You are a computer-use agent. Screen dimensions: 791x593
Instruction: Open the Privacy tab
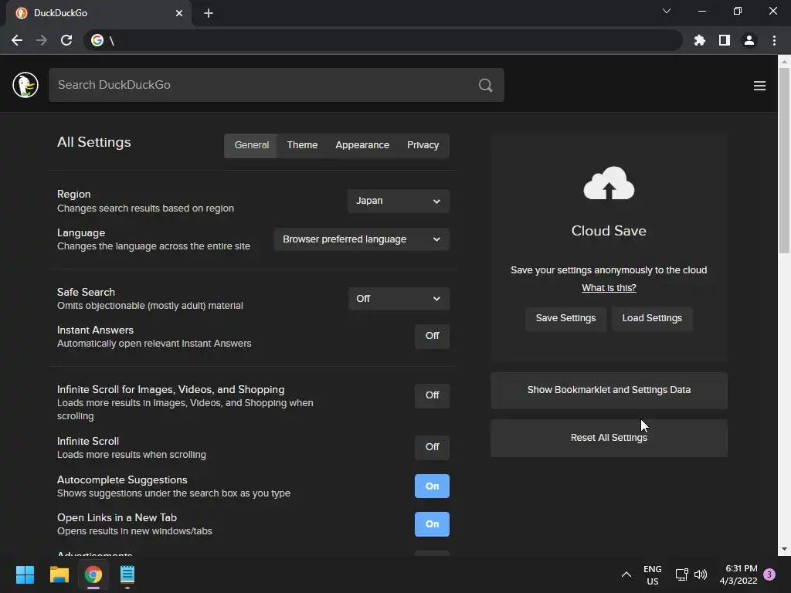point(423,145)
